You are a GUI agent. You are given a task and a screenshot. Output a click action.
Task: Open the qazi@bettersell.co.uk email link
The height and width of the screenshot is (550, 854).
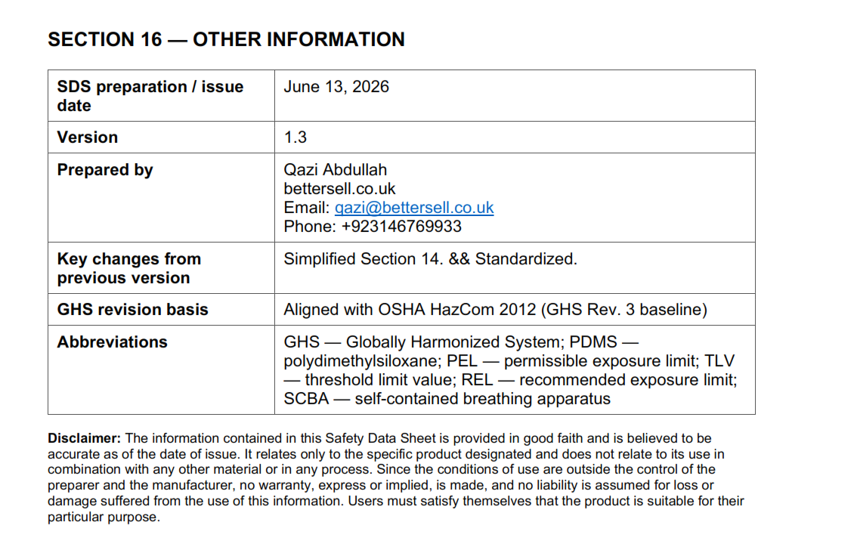pos(414,208)
